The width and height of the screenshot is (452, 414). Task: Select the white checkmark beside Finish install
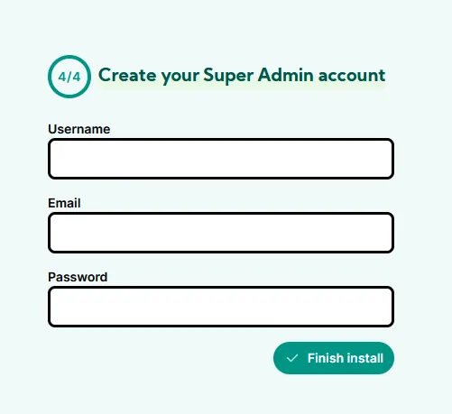coord(292,358)
